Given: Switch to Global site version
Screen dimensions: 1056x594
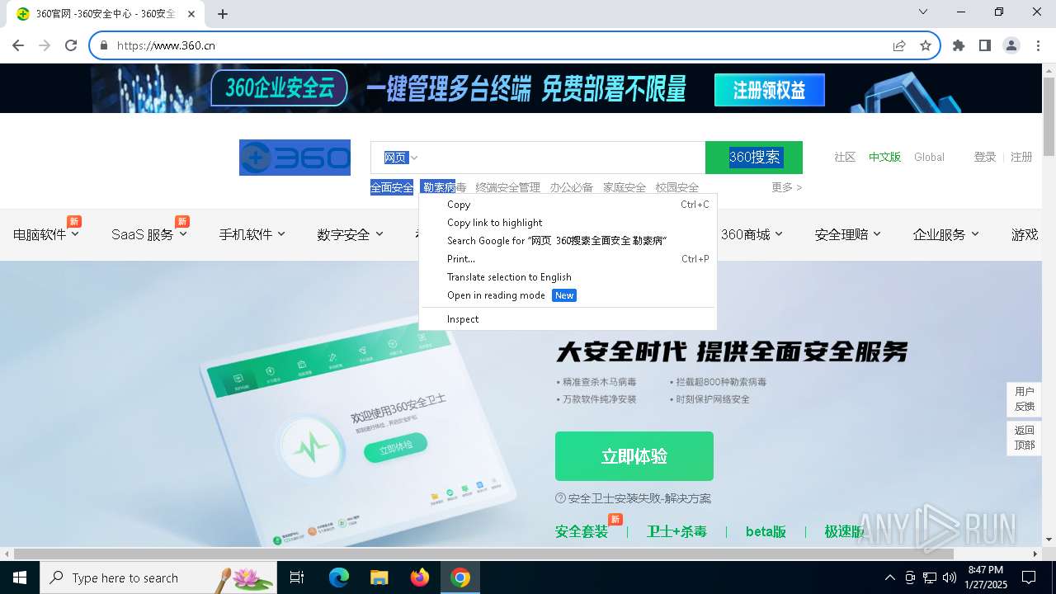Looking at the screenshot, I should point(929,157).
